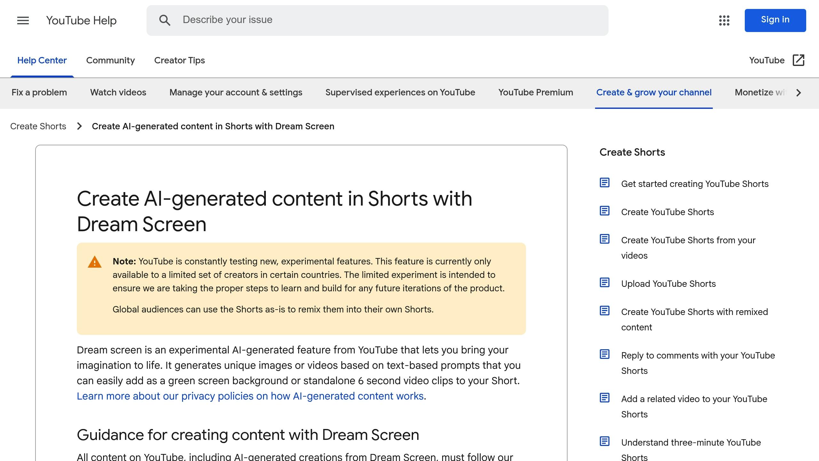Click the article icon beside Get started creating YouTube Shorts

click(604, 183)
